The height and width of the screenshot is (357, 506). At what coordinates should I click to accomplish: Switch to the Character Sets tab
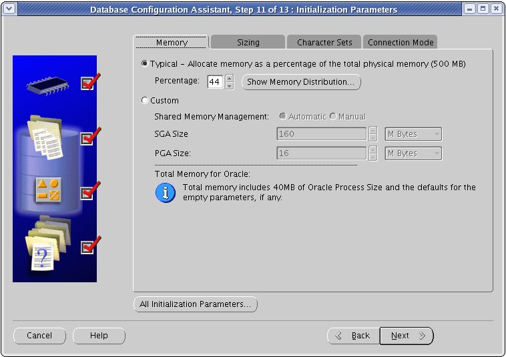324,42
